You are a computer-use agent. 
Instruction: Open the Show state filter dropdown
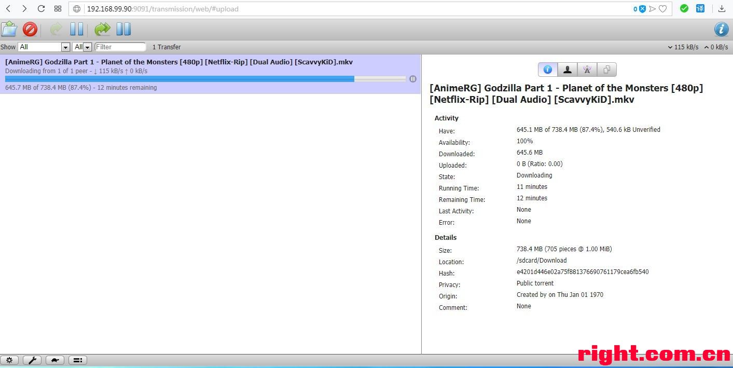click(44, 47)
